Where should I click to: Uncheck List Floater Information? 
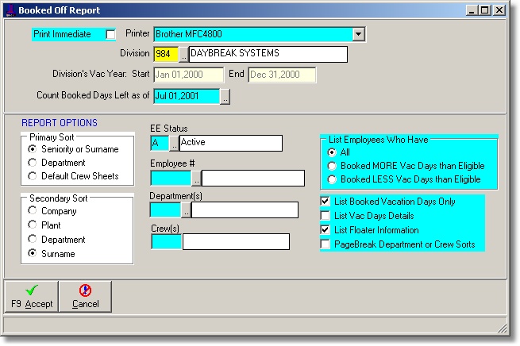325,229
